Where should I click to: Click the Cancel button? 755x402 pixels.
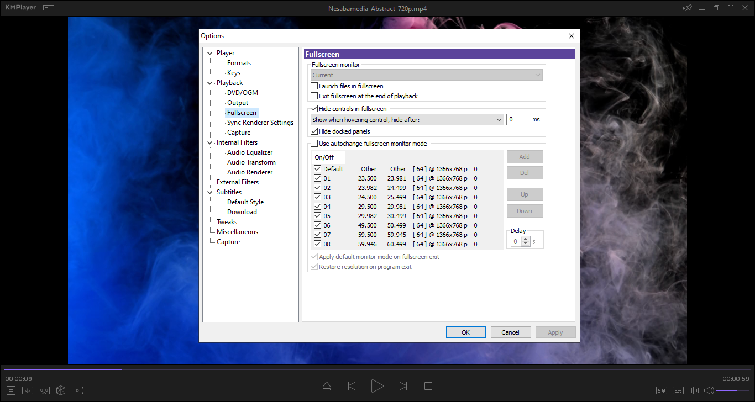pos(510,332)
